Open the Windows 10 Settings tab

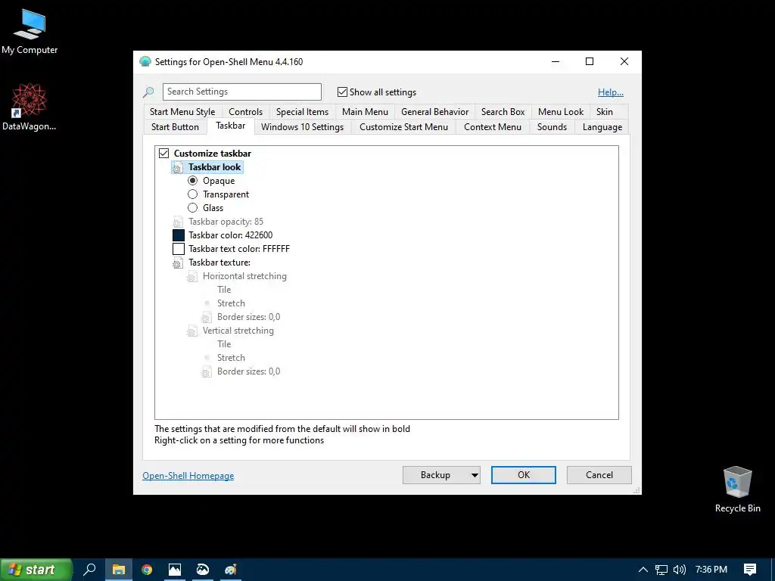point(303,127)
